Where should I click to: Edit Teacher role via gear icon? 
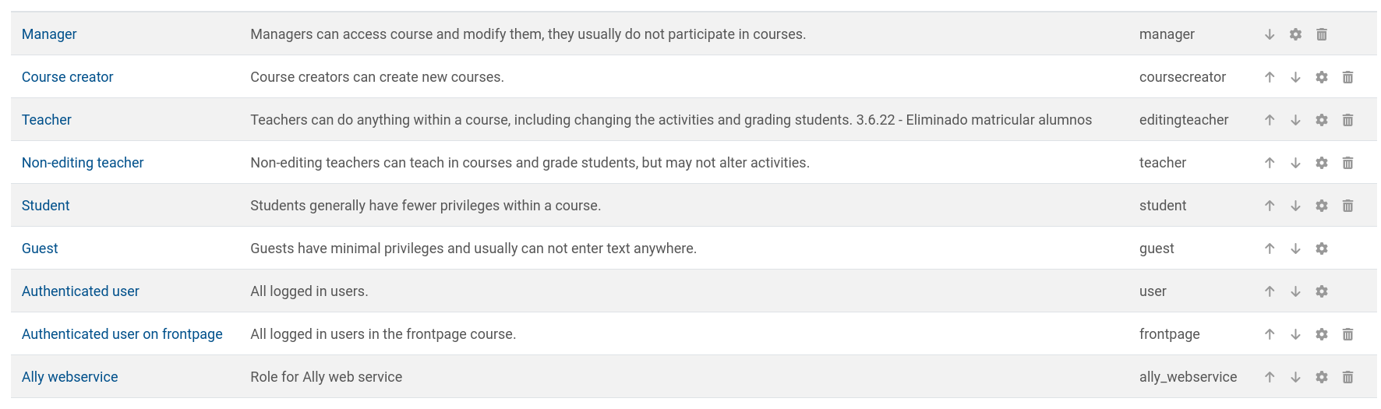point(1322,120)
